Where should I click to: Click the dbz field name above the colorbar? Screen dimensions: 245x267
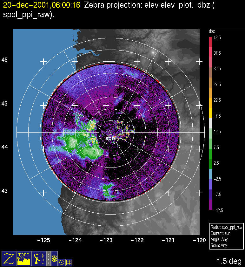(212, 31)
